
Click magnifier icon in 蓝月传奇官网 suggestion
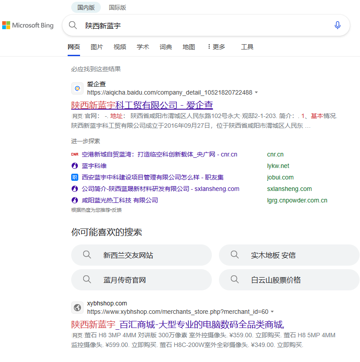pos(87,279)
